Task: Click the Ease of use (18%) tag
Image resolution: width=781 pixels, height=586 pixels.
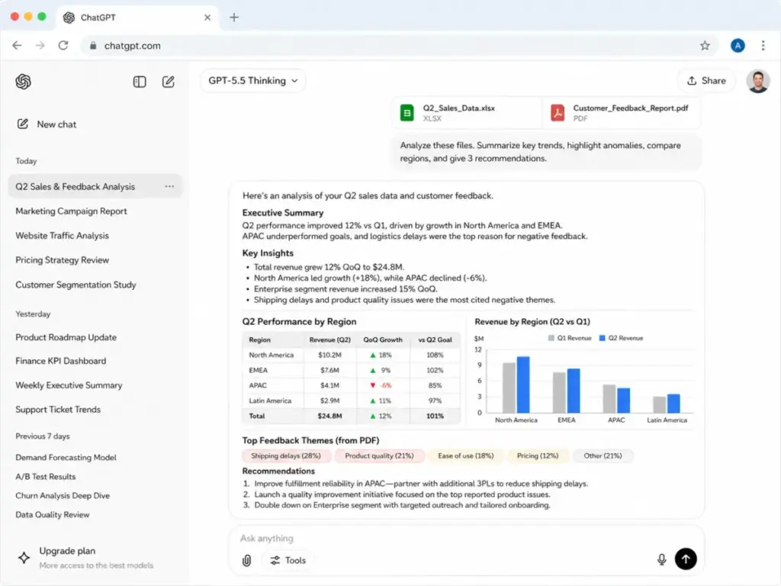Action: 466,456
